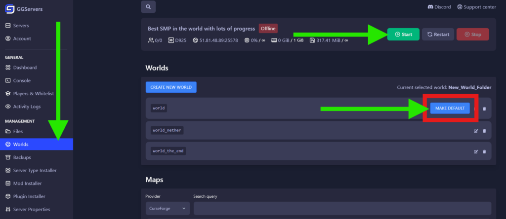Open Console in the sidebar
Viewport: 506px width, 219px height.
[22, 80]
